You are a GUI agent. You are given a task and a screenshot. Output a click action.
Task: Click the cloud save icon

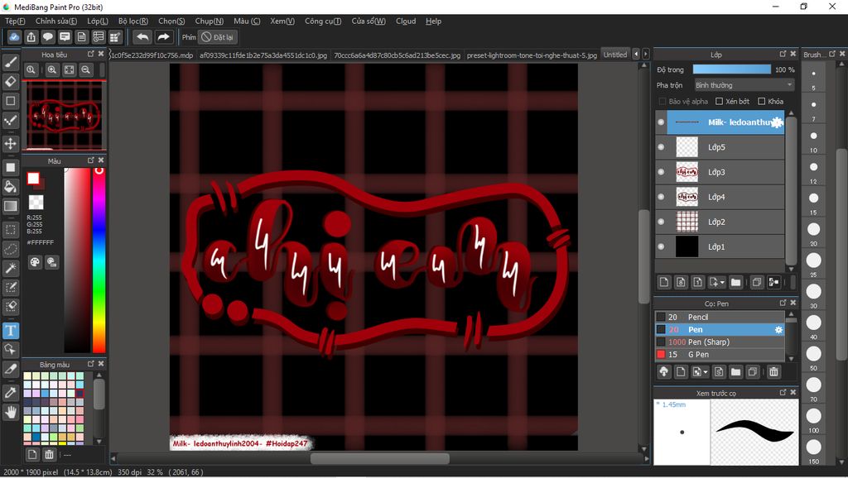(14, 36)
